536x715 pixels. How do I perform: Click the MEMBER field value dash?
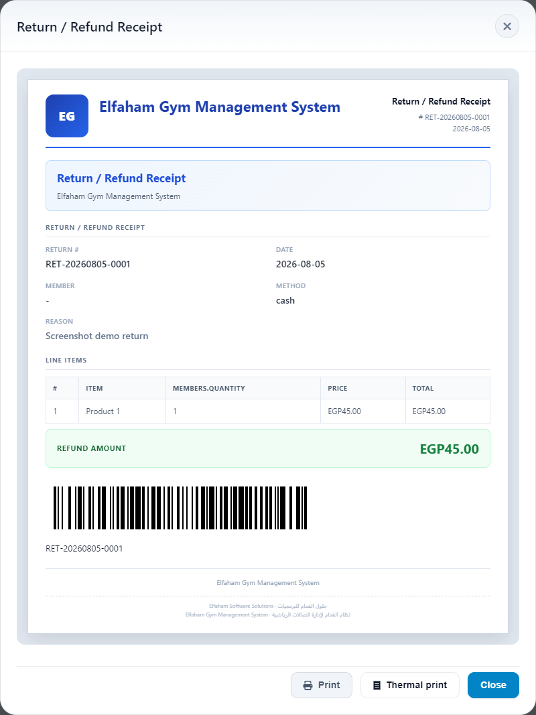[48, 301]
